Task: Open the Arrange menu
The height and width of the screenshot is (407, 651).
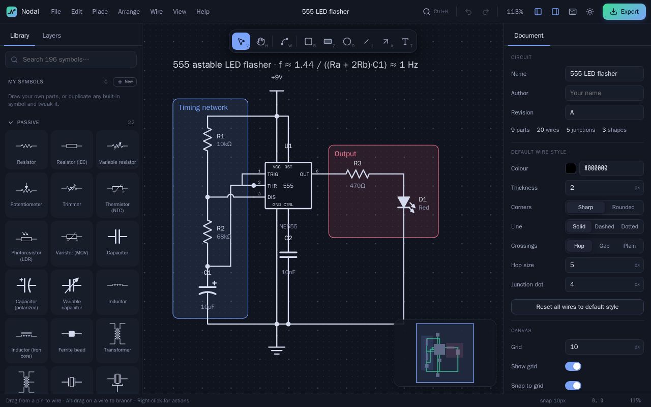Action: coord(129,12)
